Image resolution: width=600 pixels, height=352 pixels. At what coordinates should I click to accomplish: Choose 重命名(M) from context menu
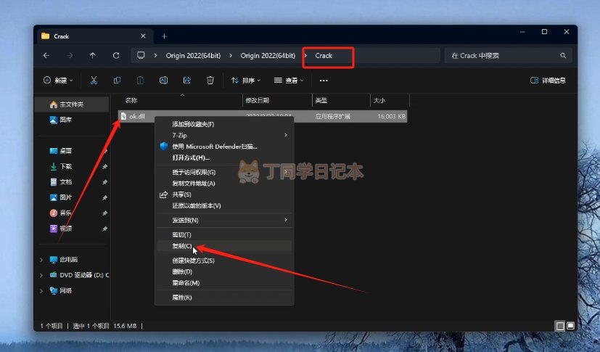224,283
